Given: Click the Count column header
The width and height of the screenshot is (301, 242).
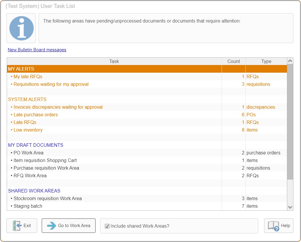Looking at the screenshot, I should tap(233, 61).
